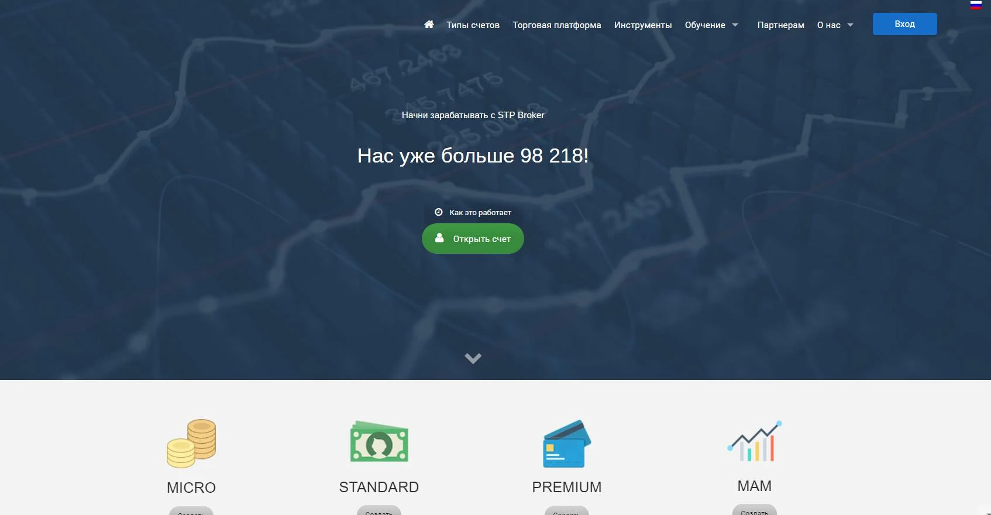Click the STANDARD account title
This screenshot has height=515, width=991.
(379, 487)
